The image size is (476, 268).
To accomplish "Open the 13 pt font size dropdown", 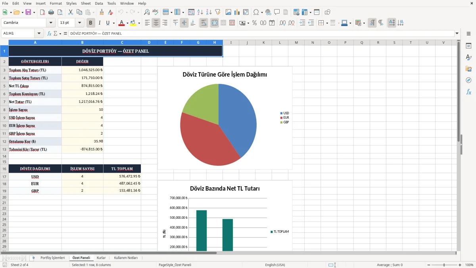I will pyautogui.click(x=80, y=23).
